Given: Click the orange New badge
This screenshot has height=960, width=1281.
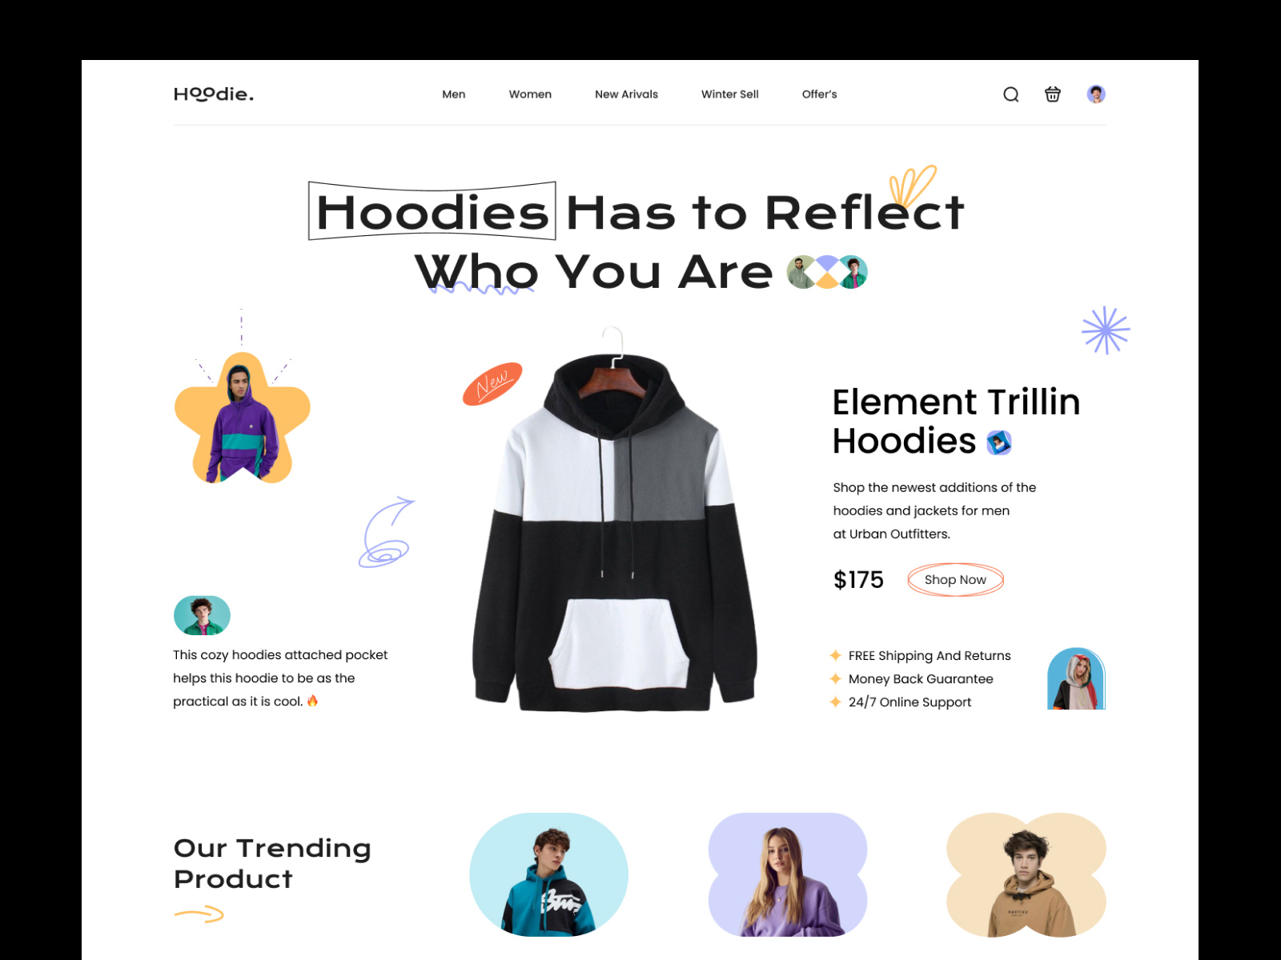Looking at the screenshot, I should (x=492, y=383).
